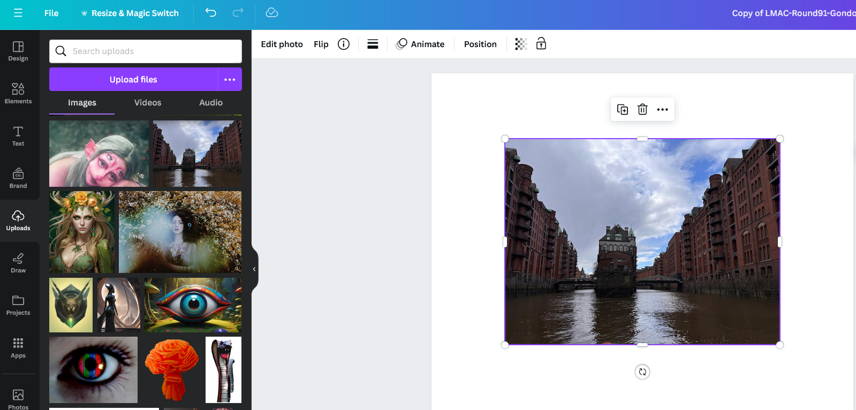Open the Projects sidebar panel

click(x=18, y=305)
